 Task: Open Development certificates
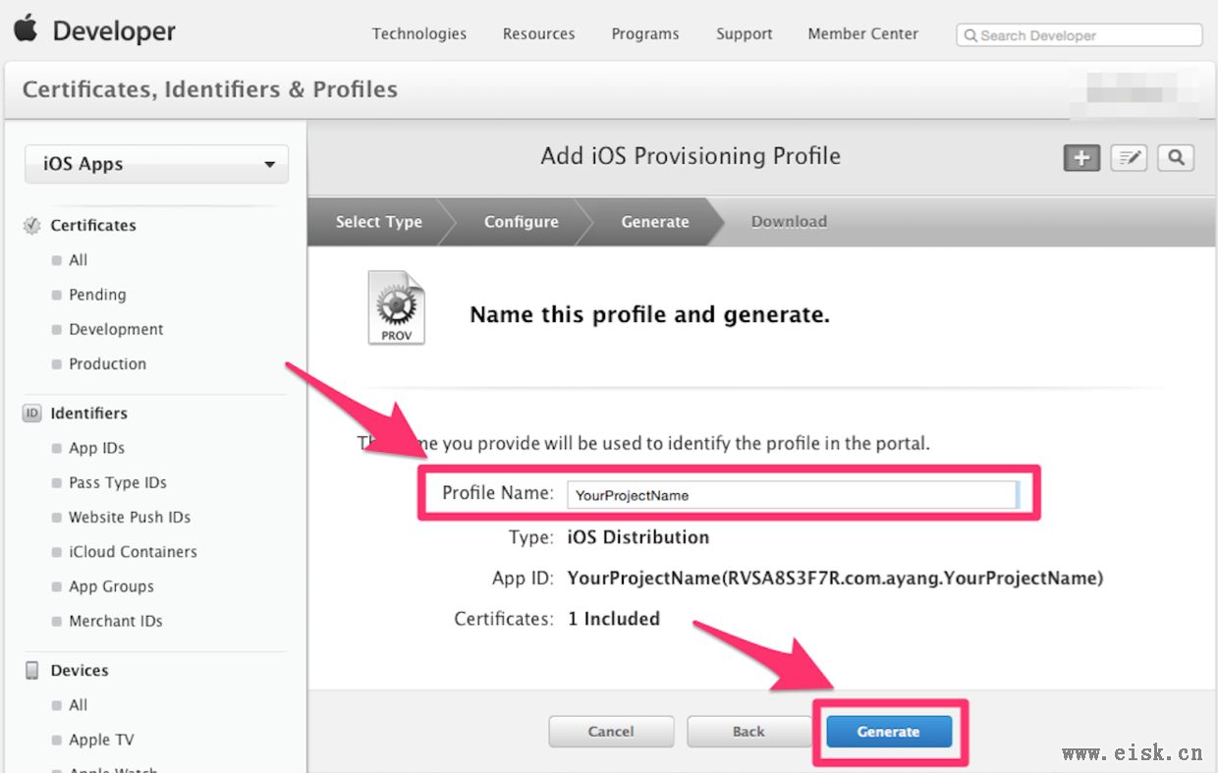[x=116, y=329]
